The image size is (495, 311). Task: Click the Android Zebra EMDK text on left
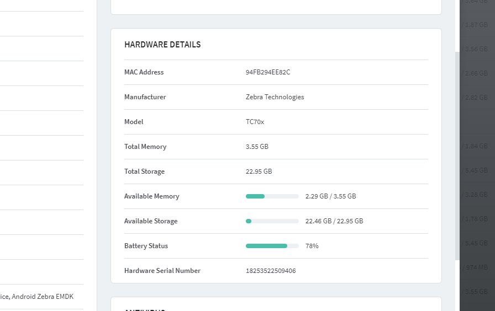click(x=42, y=297)
